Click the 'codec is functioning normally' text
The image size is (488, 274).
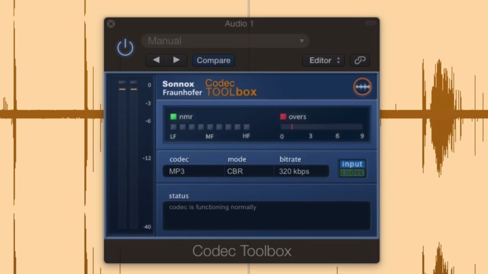(213, 207)
